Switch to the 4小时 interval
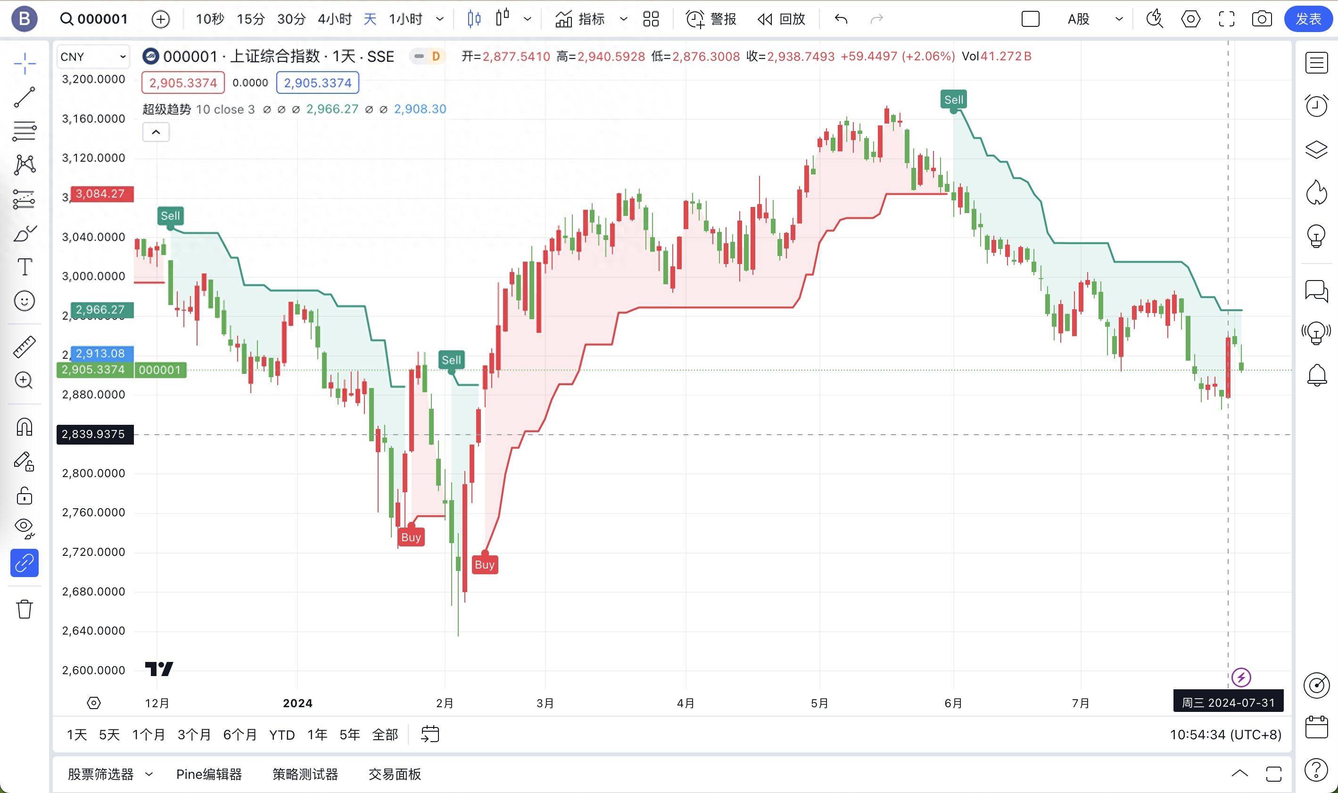1338x793 pixels. point(335,19)
